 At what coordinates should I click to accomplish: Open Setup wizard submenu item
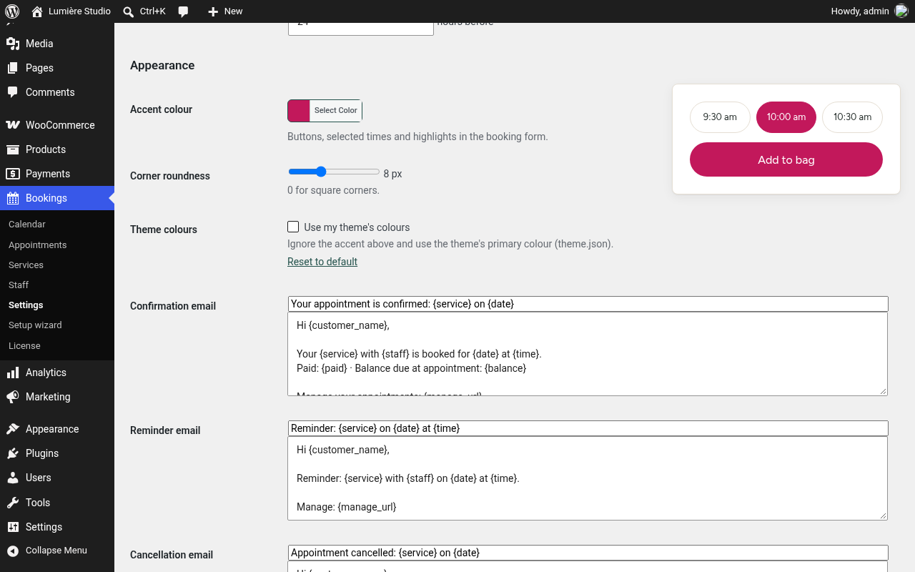35,325
